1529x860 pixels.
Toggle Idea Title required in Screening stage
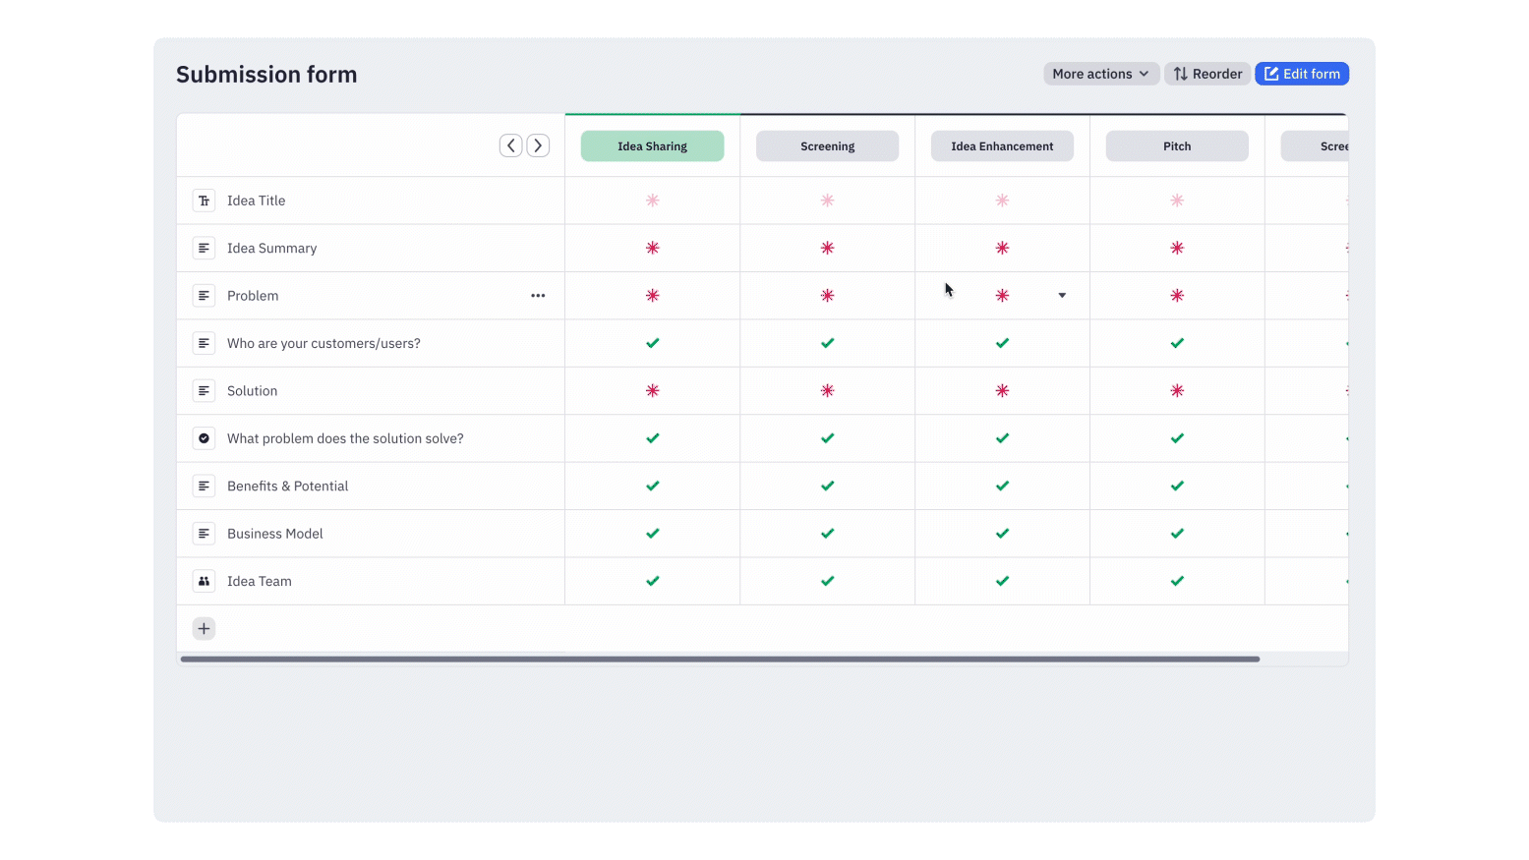(x=827, y=200)
